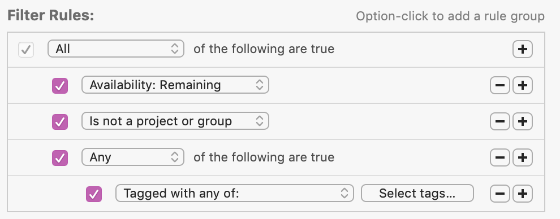Add a rule after Availability: Remaining
This screenshot has width=560, height=219.
pyautogui.click(x=523, y=85)
